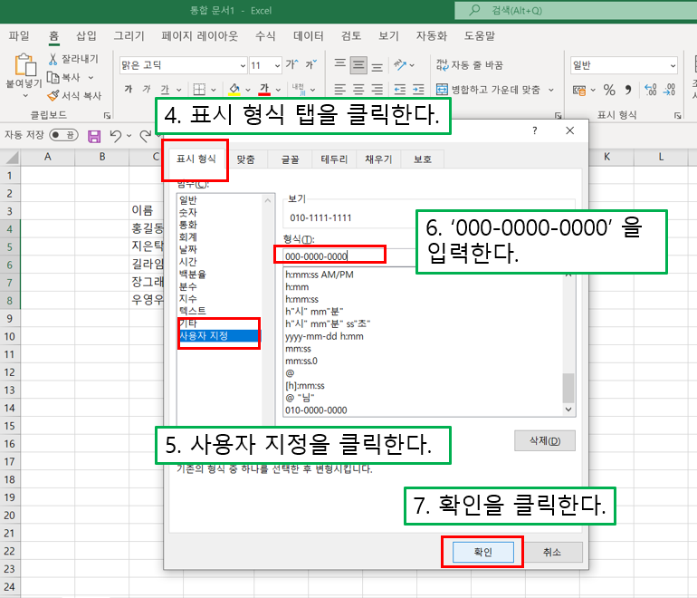This screenshot has height=598, width=697.
Task: Click increase decimal places icon
Action: (x=650, y=90)
